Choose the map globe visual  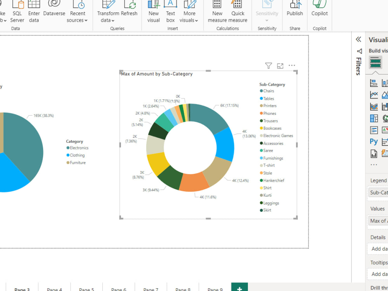coord(385,118)
